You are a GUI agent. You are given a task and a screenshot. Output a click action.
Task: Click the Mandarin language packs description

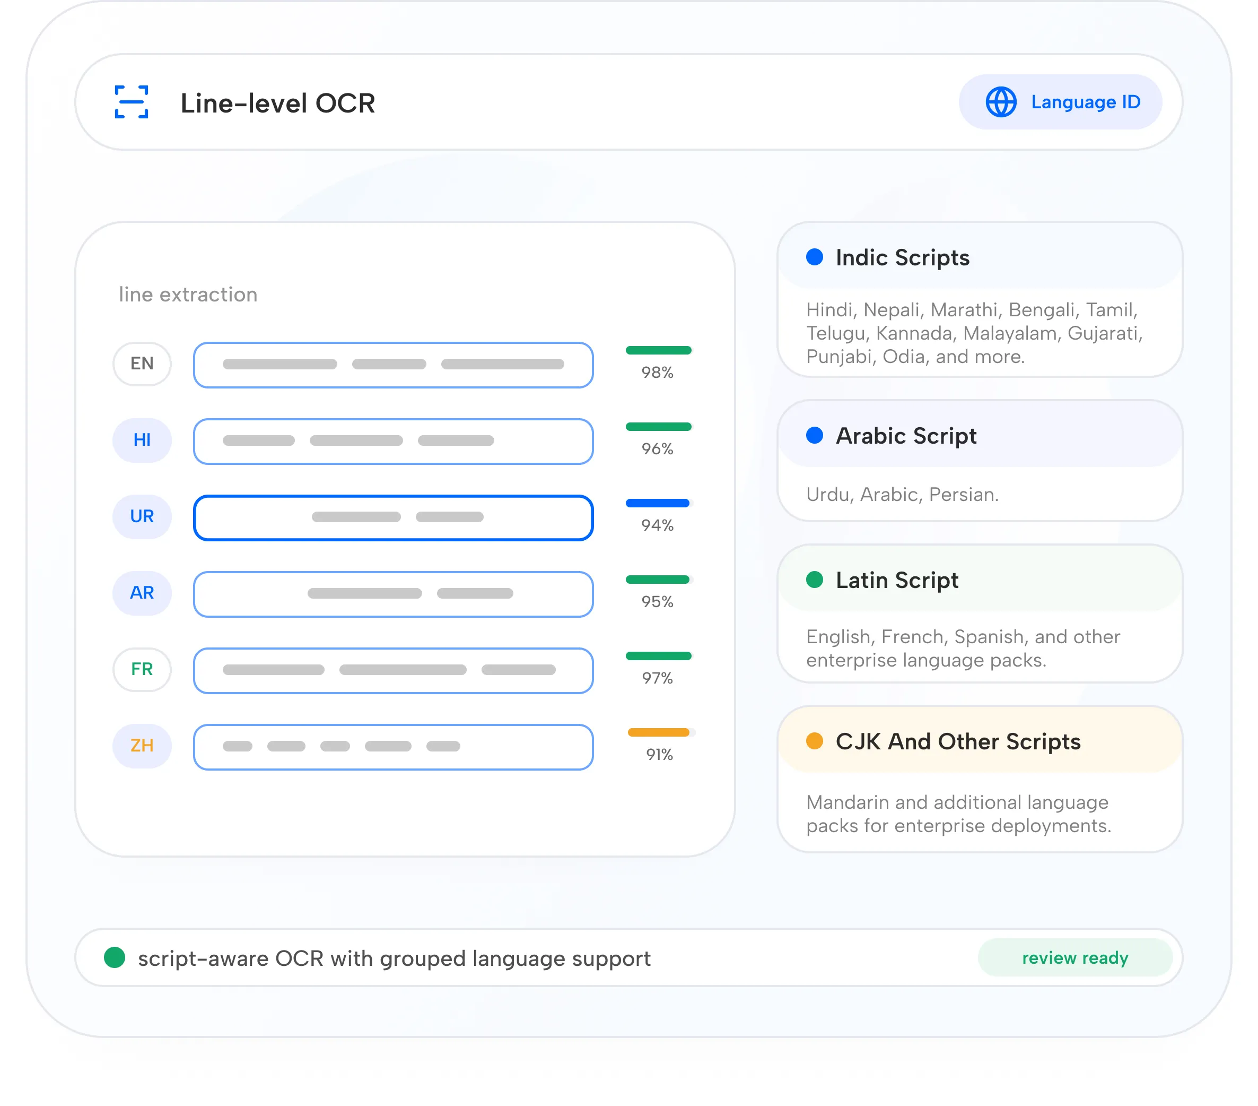point(959,814)
